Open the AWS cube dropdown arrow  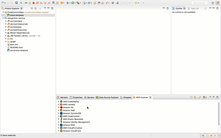64,3
